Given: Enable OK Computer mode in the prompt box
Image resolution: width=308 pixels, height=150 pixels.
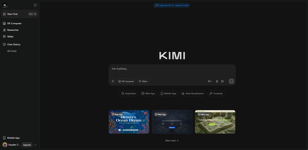Looking at the screenshot, I should [126, 81].
